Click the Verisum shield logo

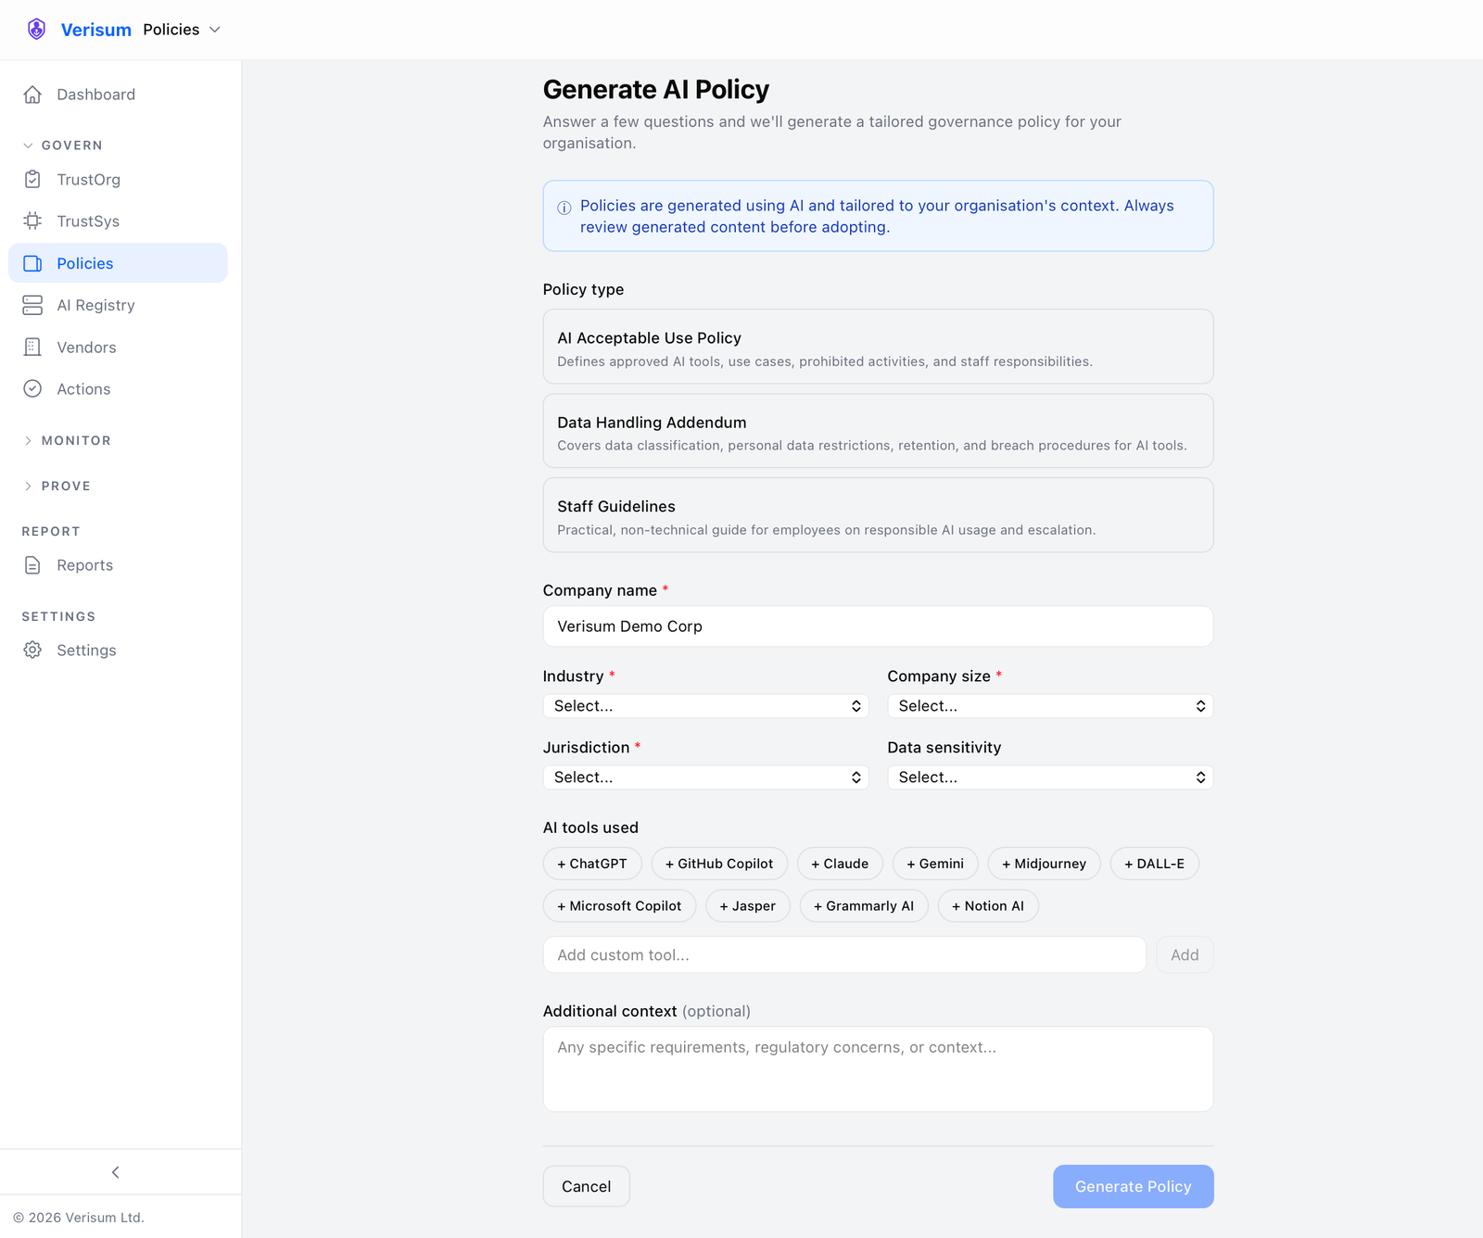tap(36, 29)
